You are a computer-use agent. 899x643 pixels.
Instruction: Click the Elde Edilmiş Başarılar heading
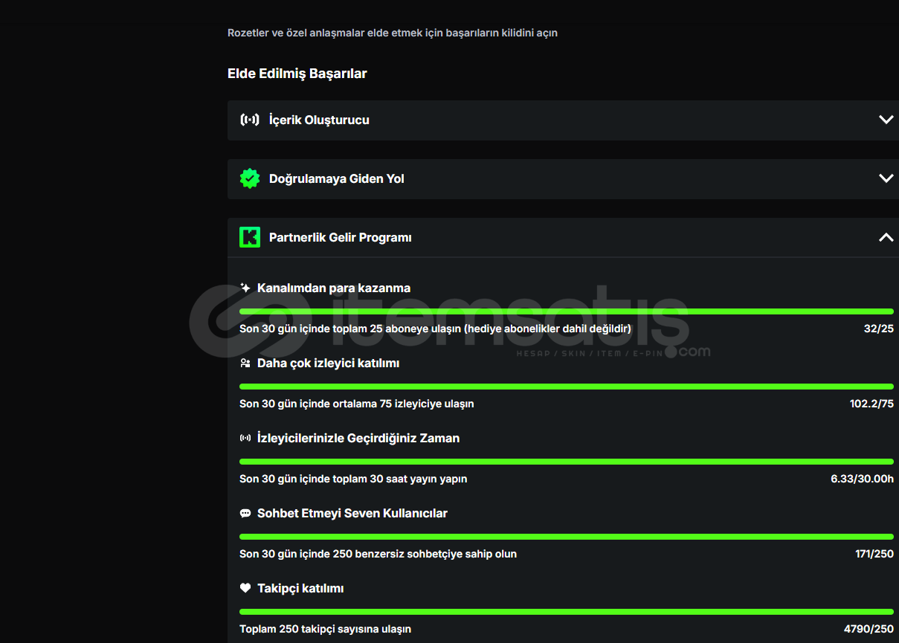297,73
